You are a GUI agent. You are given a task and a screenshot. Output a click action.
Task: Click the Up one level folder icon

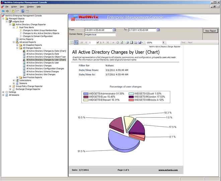coord(13,11)
